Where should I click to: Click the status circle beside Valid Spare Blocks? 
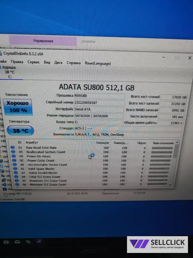(x=15, y=169)
